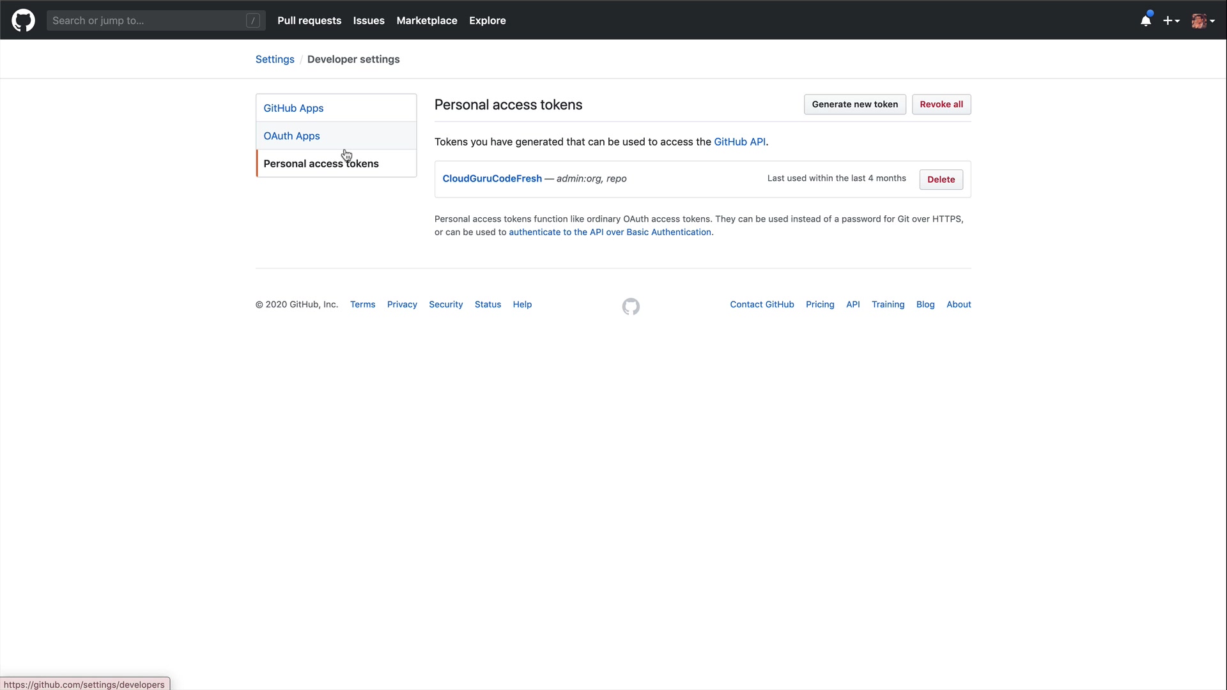
Task: Expand the plus create-new dropdown
Action: [x=1171, y=20]
